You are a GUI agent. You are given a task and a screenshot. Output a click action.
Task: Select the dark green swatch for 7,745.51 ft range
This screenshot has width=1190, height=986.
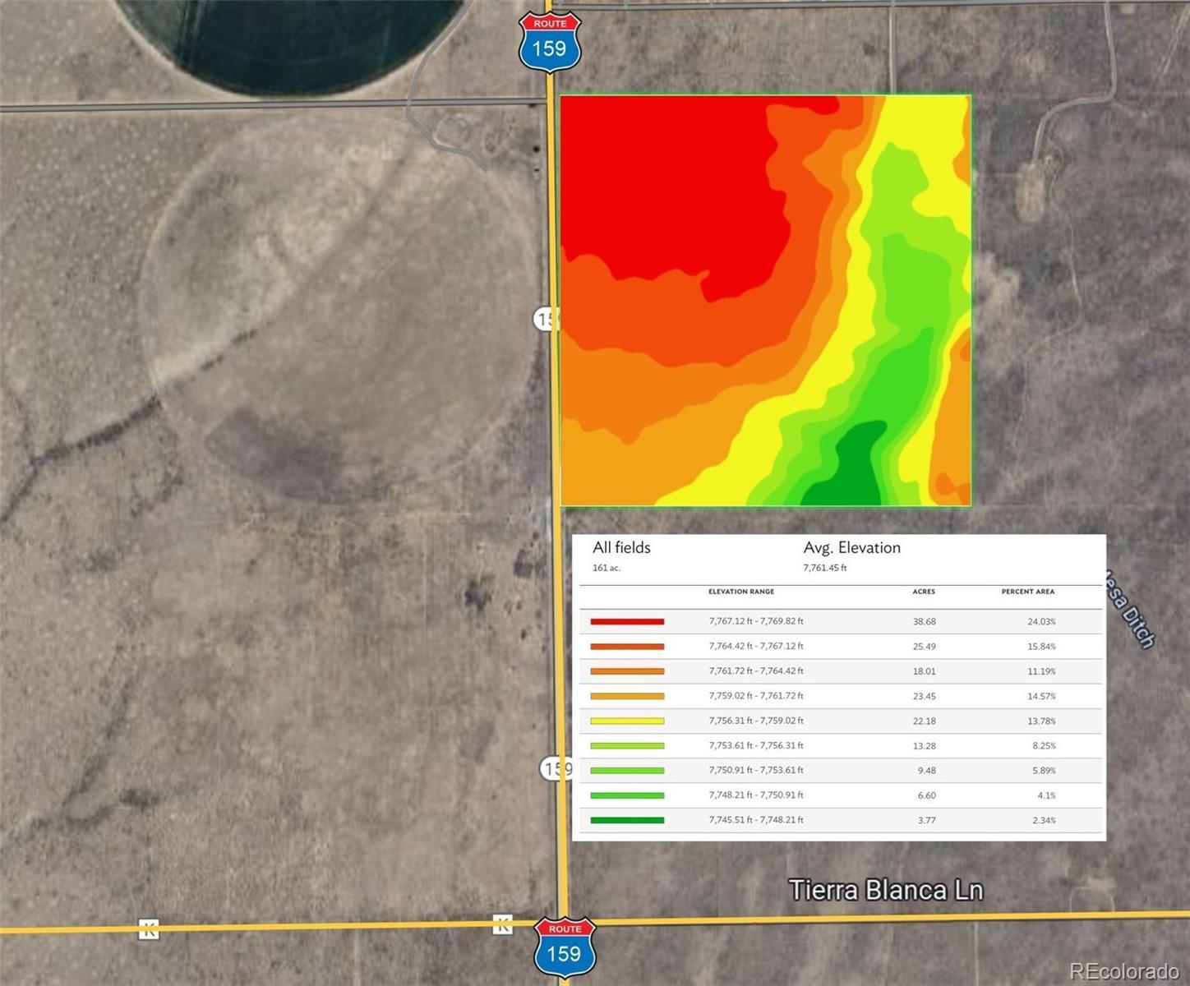[x=627, y=820]
